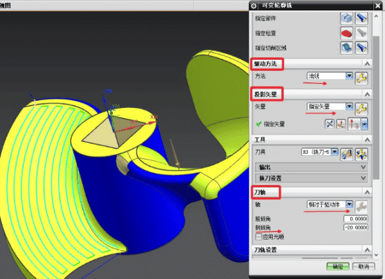Click the 指定切削区域 cut area icon

tap(346, 48)
